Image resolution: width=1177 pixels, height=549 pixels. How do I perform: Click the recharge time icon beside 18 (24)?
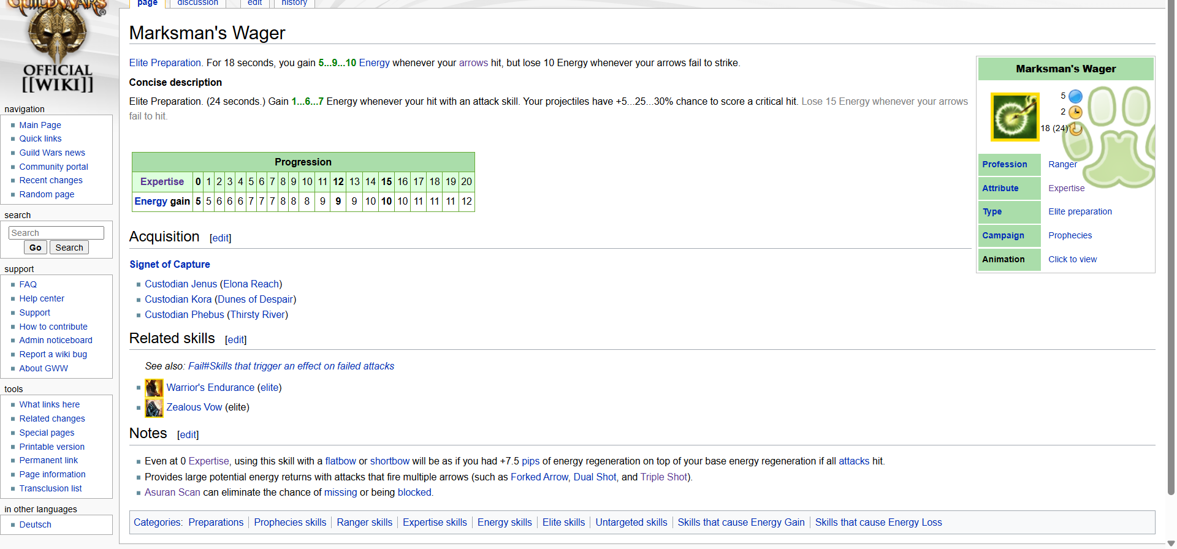point(1076,128)
